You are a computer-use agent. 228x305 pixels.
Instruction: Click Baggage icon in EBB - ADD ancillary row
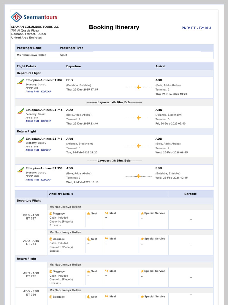[x=51, y=213]
